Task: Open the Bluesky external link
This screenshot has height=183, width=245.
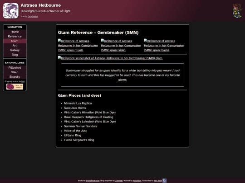Action: coord(15,77)
